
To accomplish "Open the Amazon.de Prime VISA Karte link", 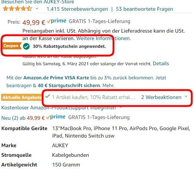I will click(x=56, y=78).
